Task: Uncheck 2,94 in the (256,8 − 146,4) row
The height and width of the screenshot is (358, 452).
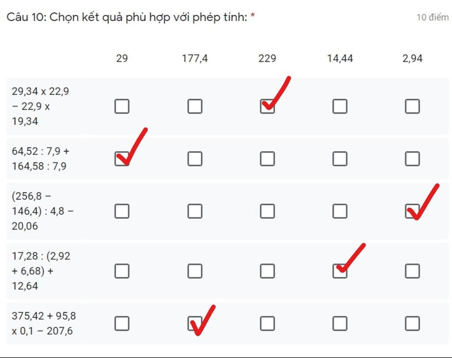Action: tap(413, 211)
